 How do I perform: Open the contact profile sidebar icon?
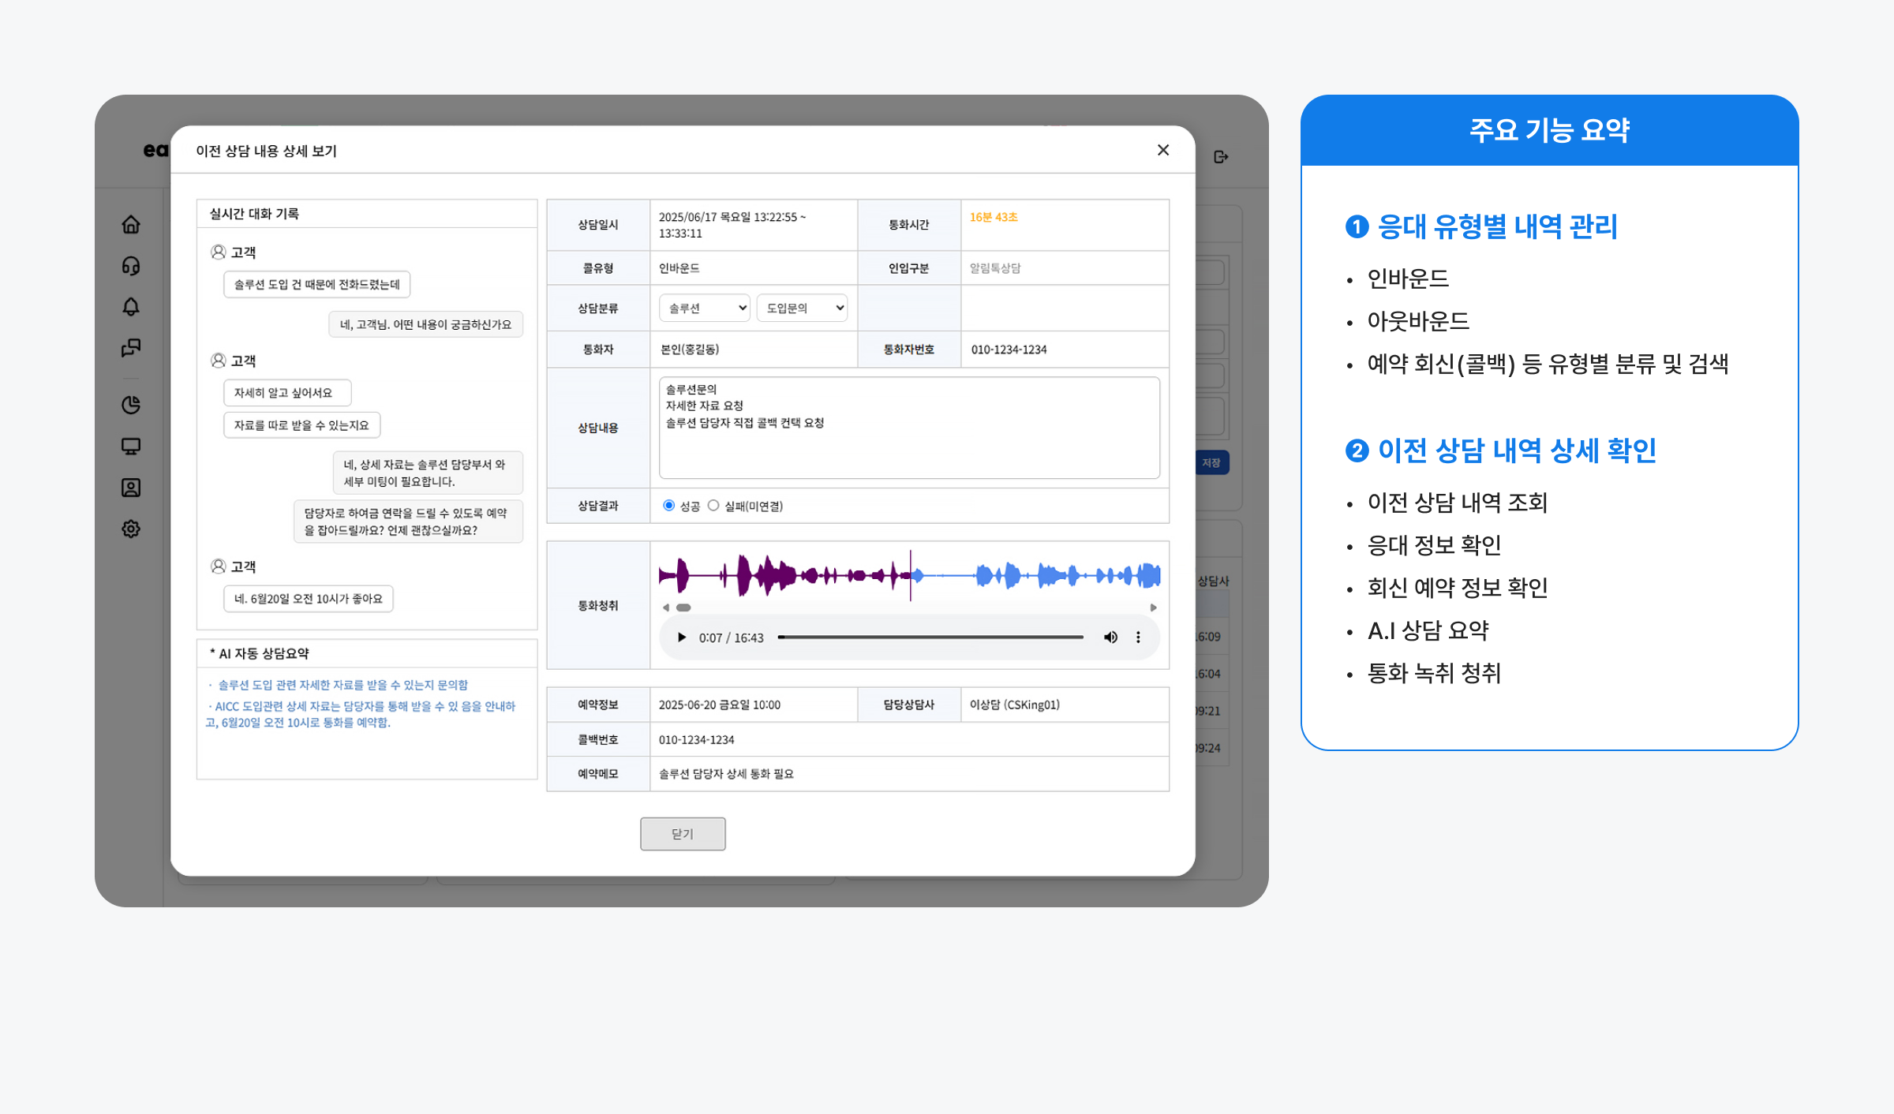point(131,488)
